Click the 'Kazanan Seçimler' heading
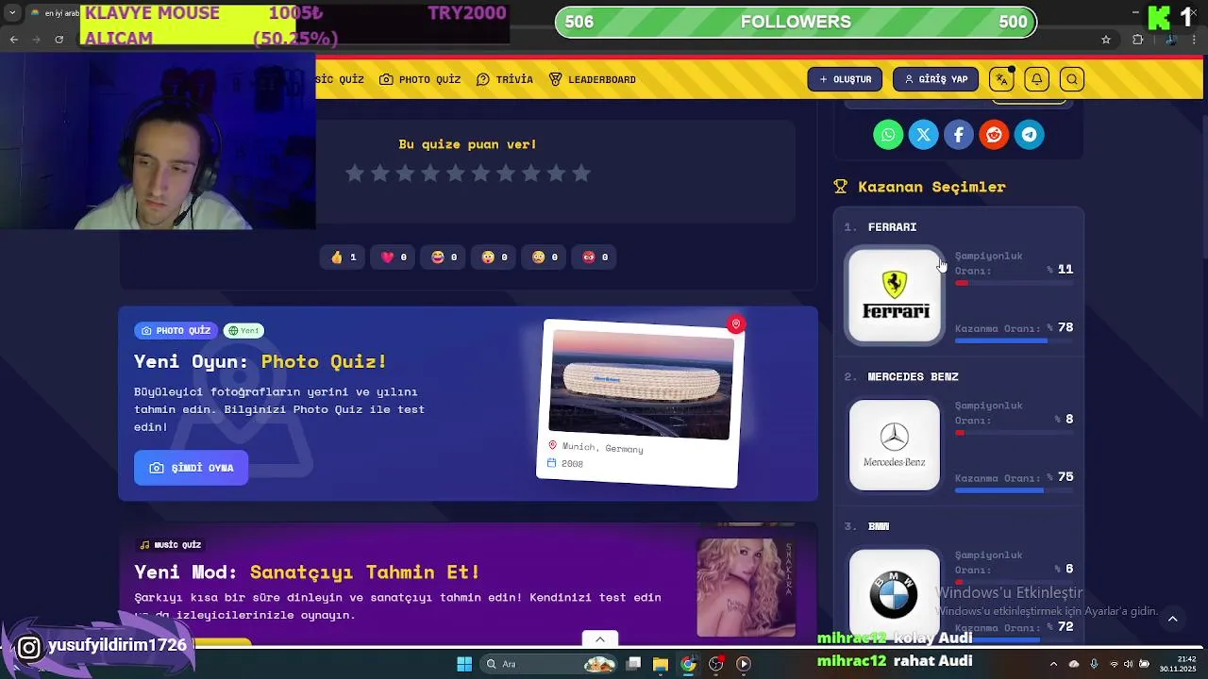 click(931, 187)
